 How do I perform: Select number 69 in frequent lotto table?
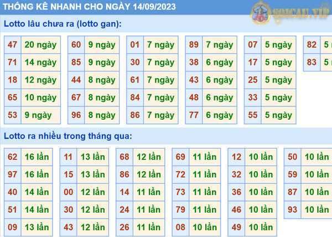[180, 157]
